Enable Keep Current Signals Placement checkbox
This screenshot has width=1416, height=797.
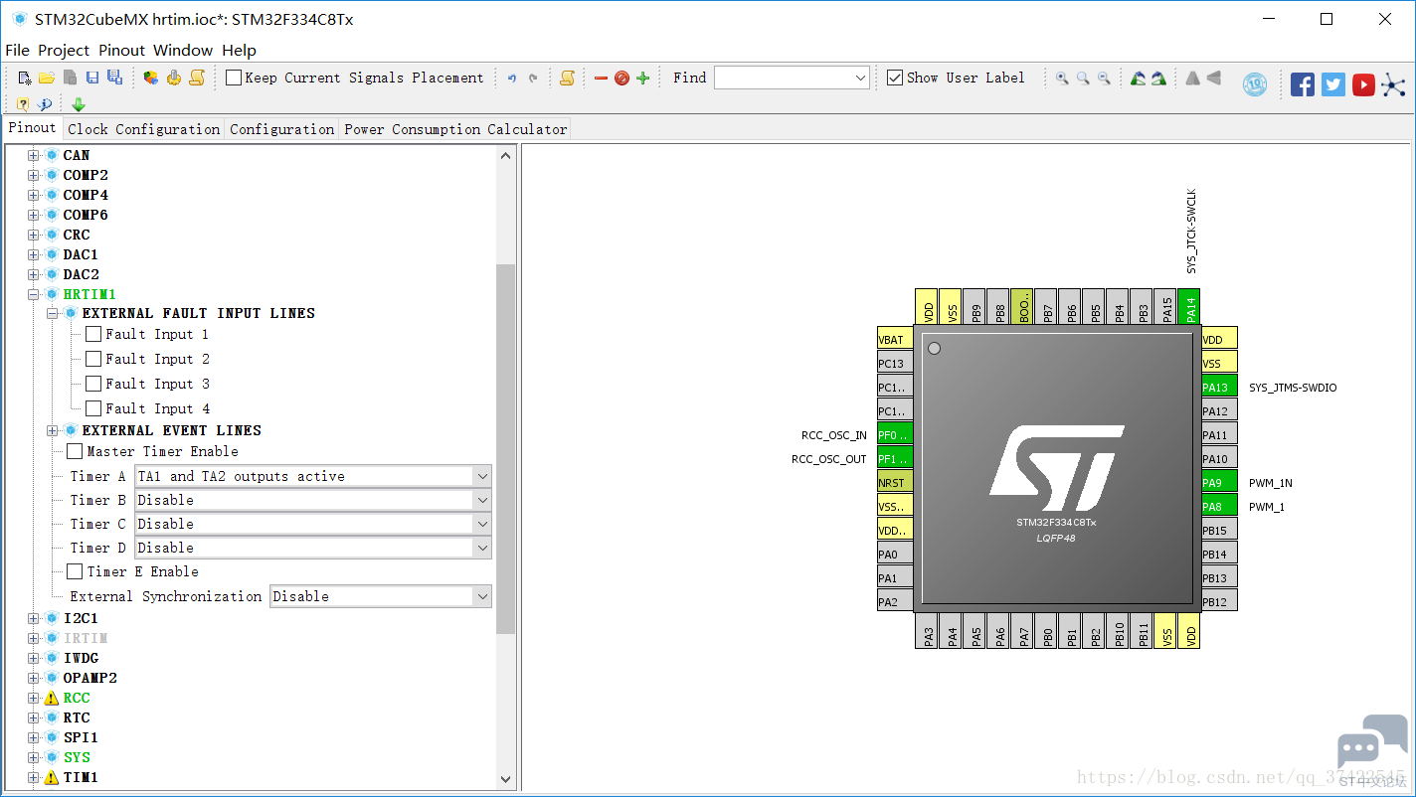234,78
